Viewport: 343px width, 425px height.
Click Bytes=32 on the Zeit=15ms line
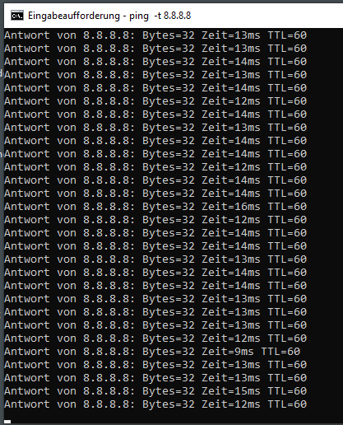click(169, 391)
